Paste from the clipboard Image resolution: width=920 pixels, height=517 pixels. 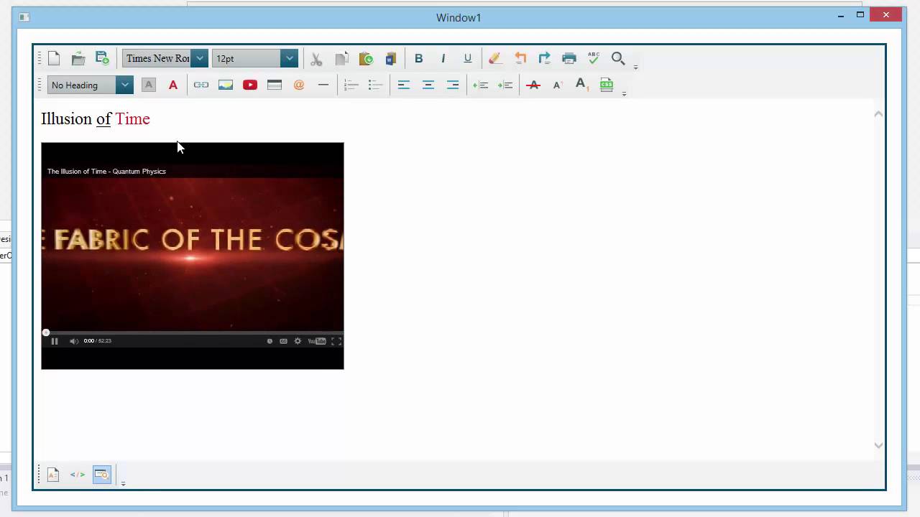(x=366, y=59)
